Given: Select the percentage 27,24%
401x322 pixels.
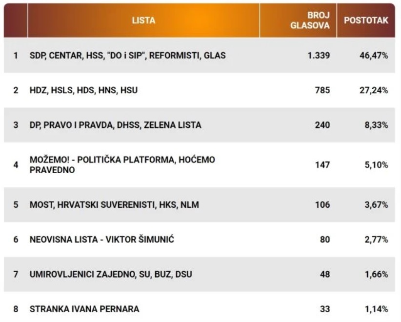Looking at the screenshot, I should pos(374,90).
